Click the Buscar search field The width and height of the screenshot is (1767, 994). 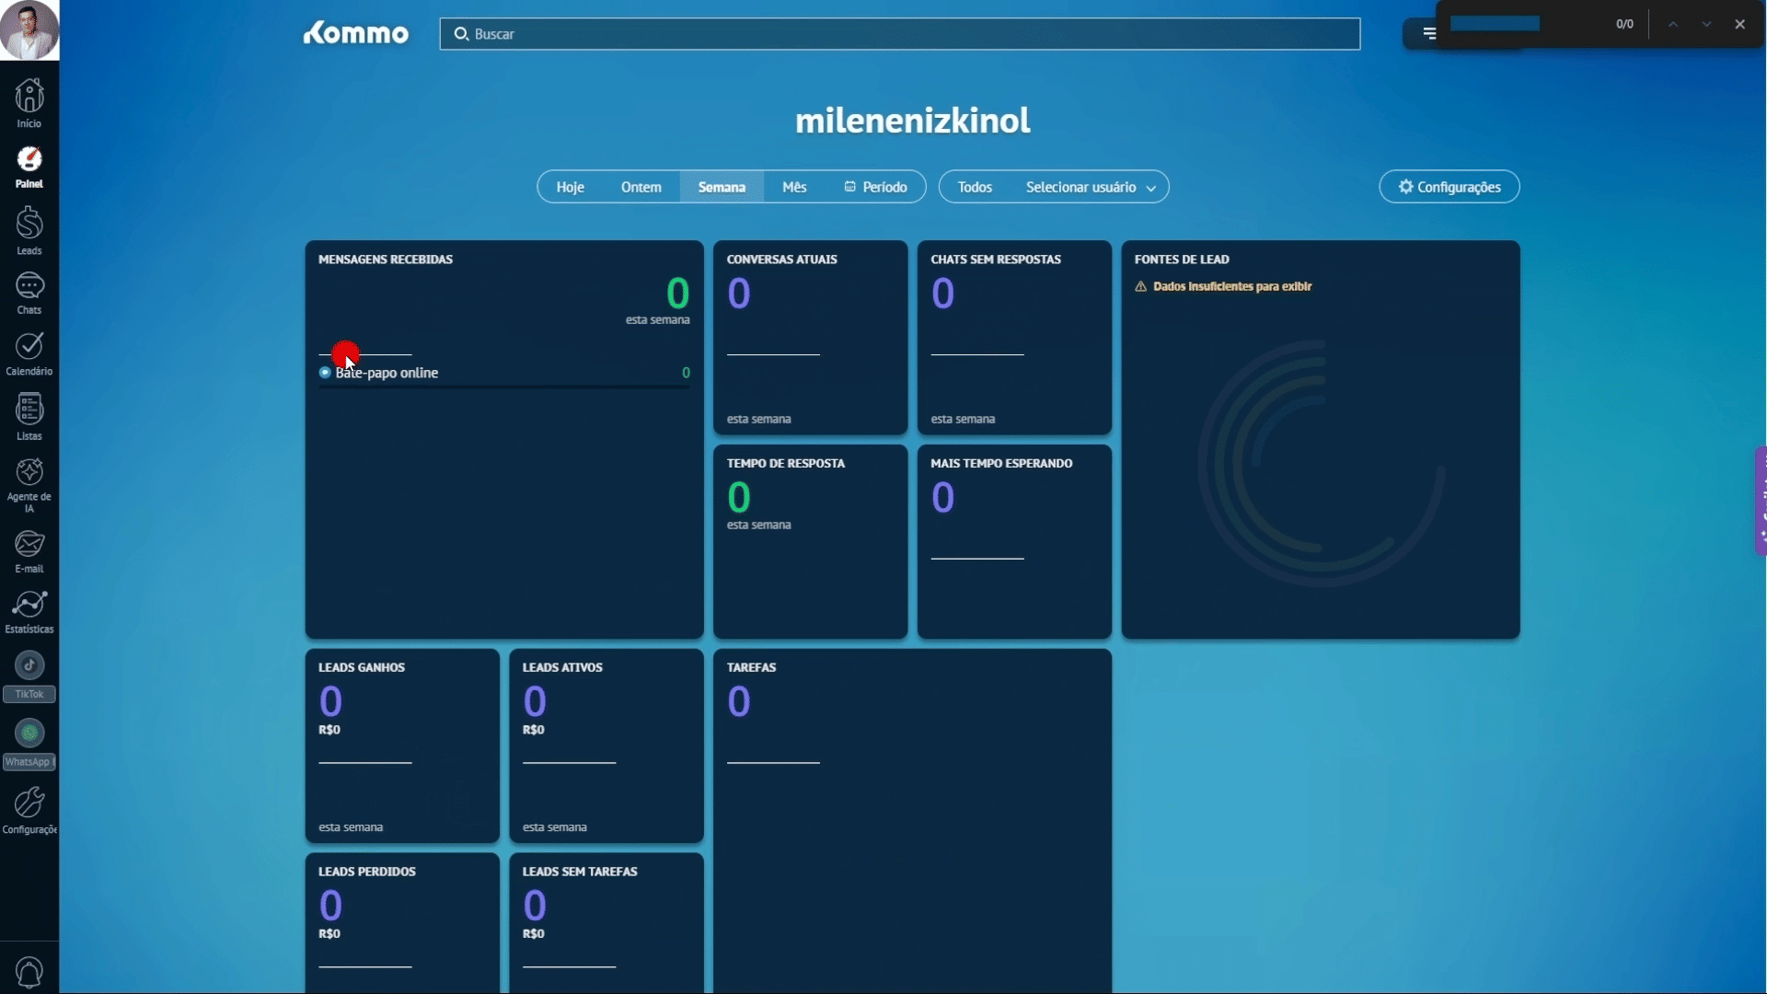point(900,34)
